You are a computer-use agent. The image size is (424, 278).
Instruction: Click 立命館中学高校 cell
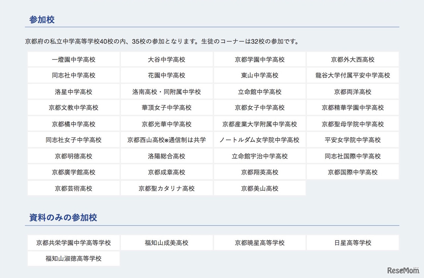point(259,92)
